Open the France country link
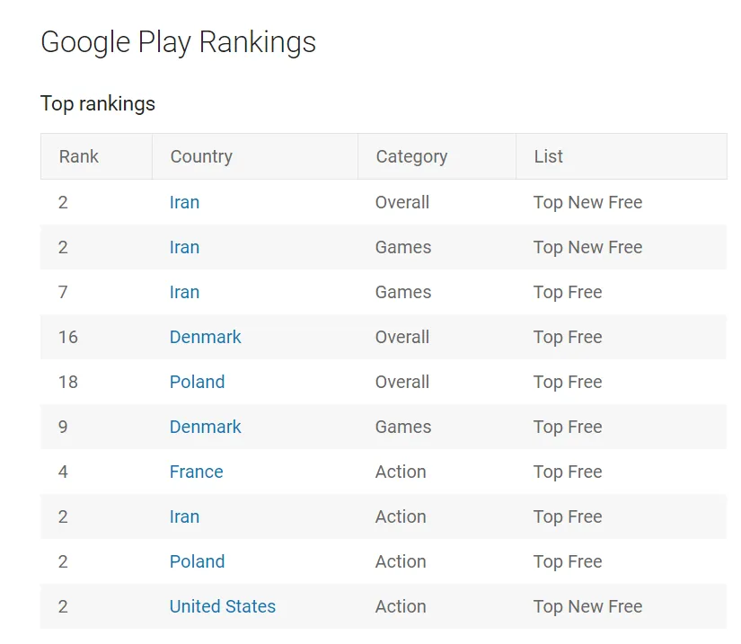Viewport: 741px width, 644px height. (x=196, y=472)
